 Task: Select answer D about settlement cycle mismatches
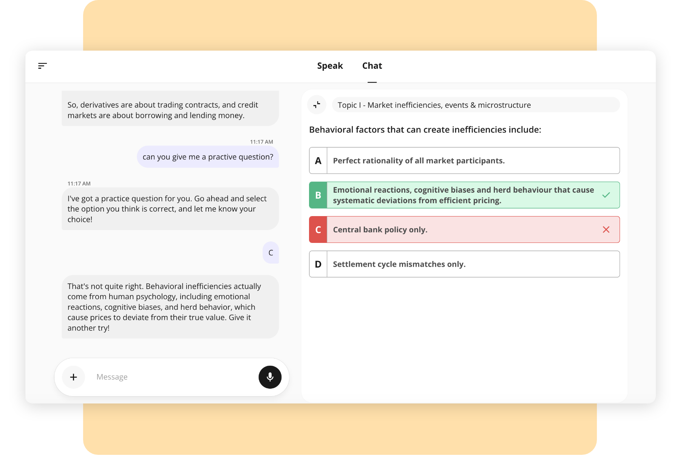tap(399, 264)
